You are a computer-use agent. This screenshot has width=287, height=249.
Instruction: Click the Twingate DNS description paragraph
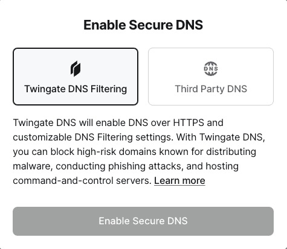coord(139,152)
